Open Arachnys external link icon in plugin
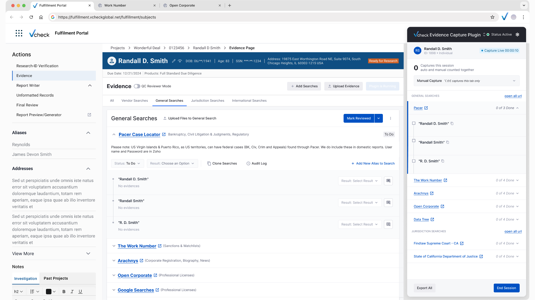This screenshot has height=300, width=535. point(432,193)
